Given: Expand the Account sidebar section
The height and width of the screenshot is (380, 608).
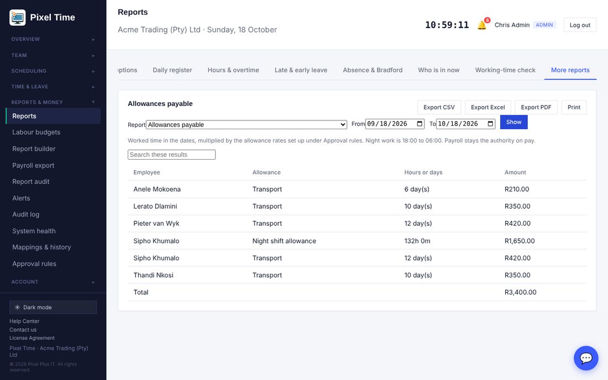Looking at the screenshot, I should pyautogui.click(x=53, y=282).
